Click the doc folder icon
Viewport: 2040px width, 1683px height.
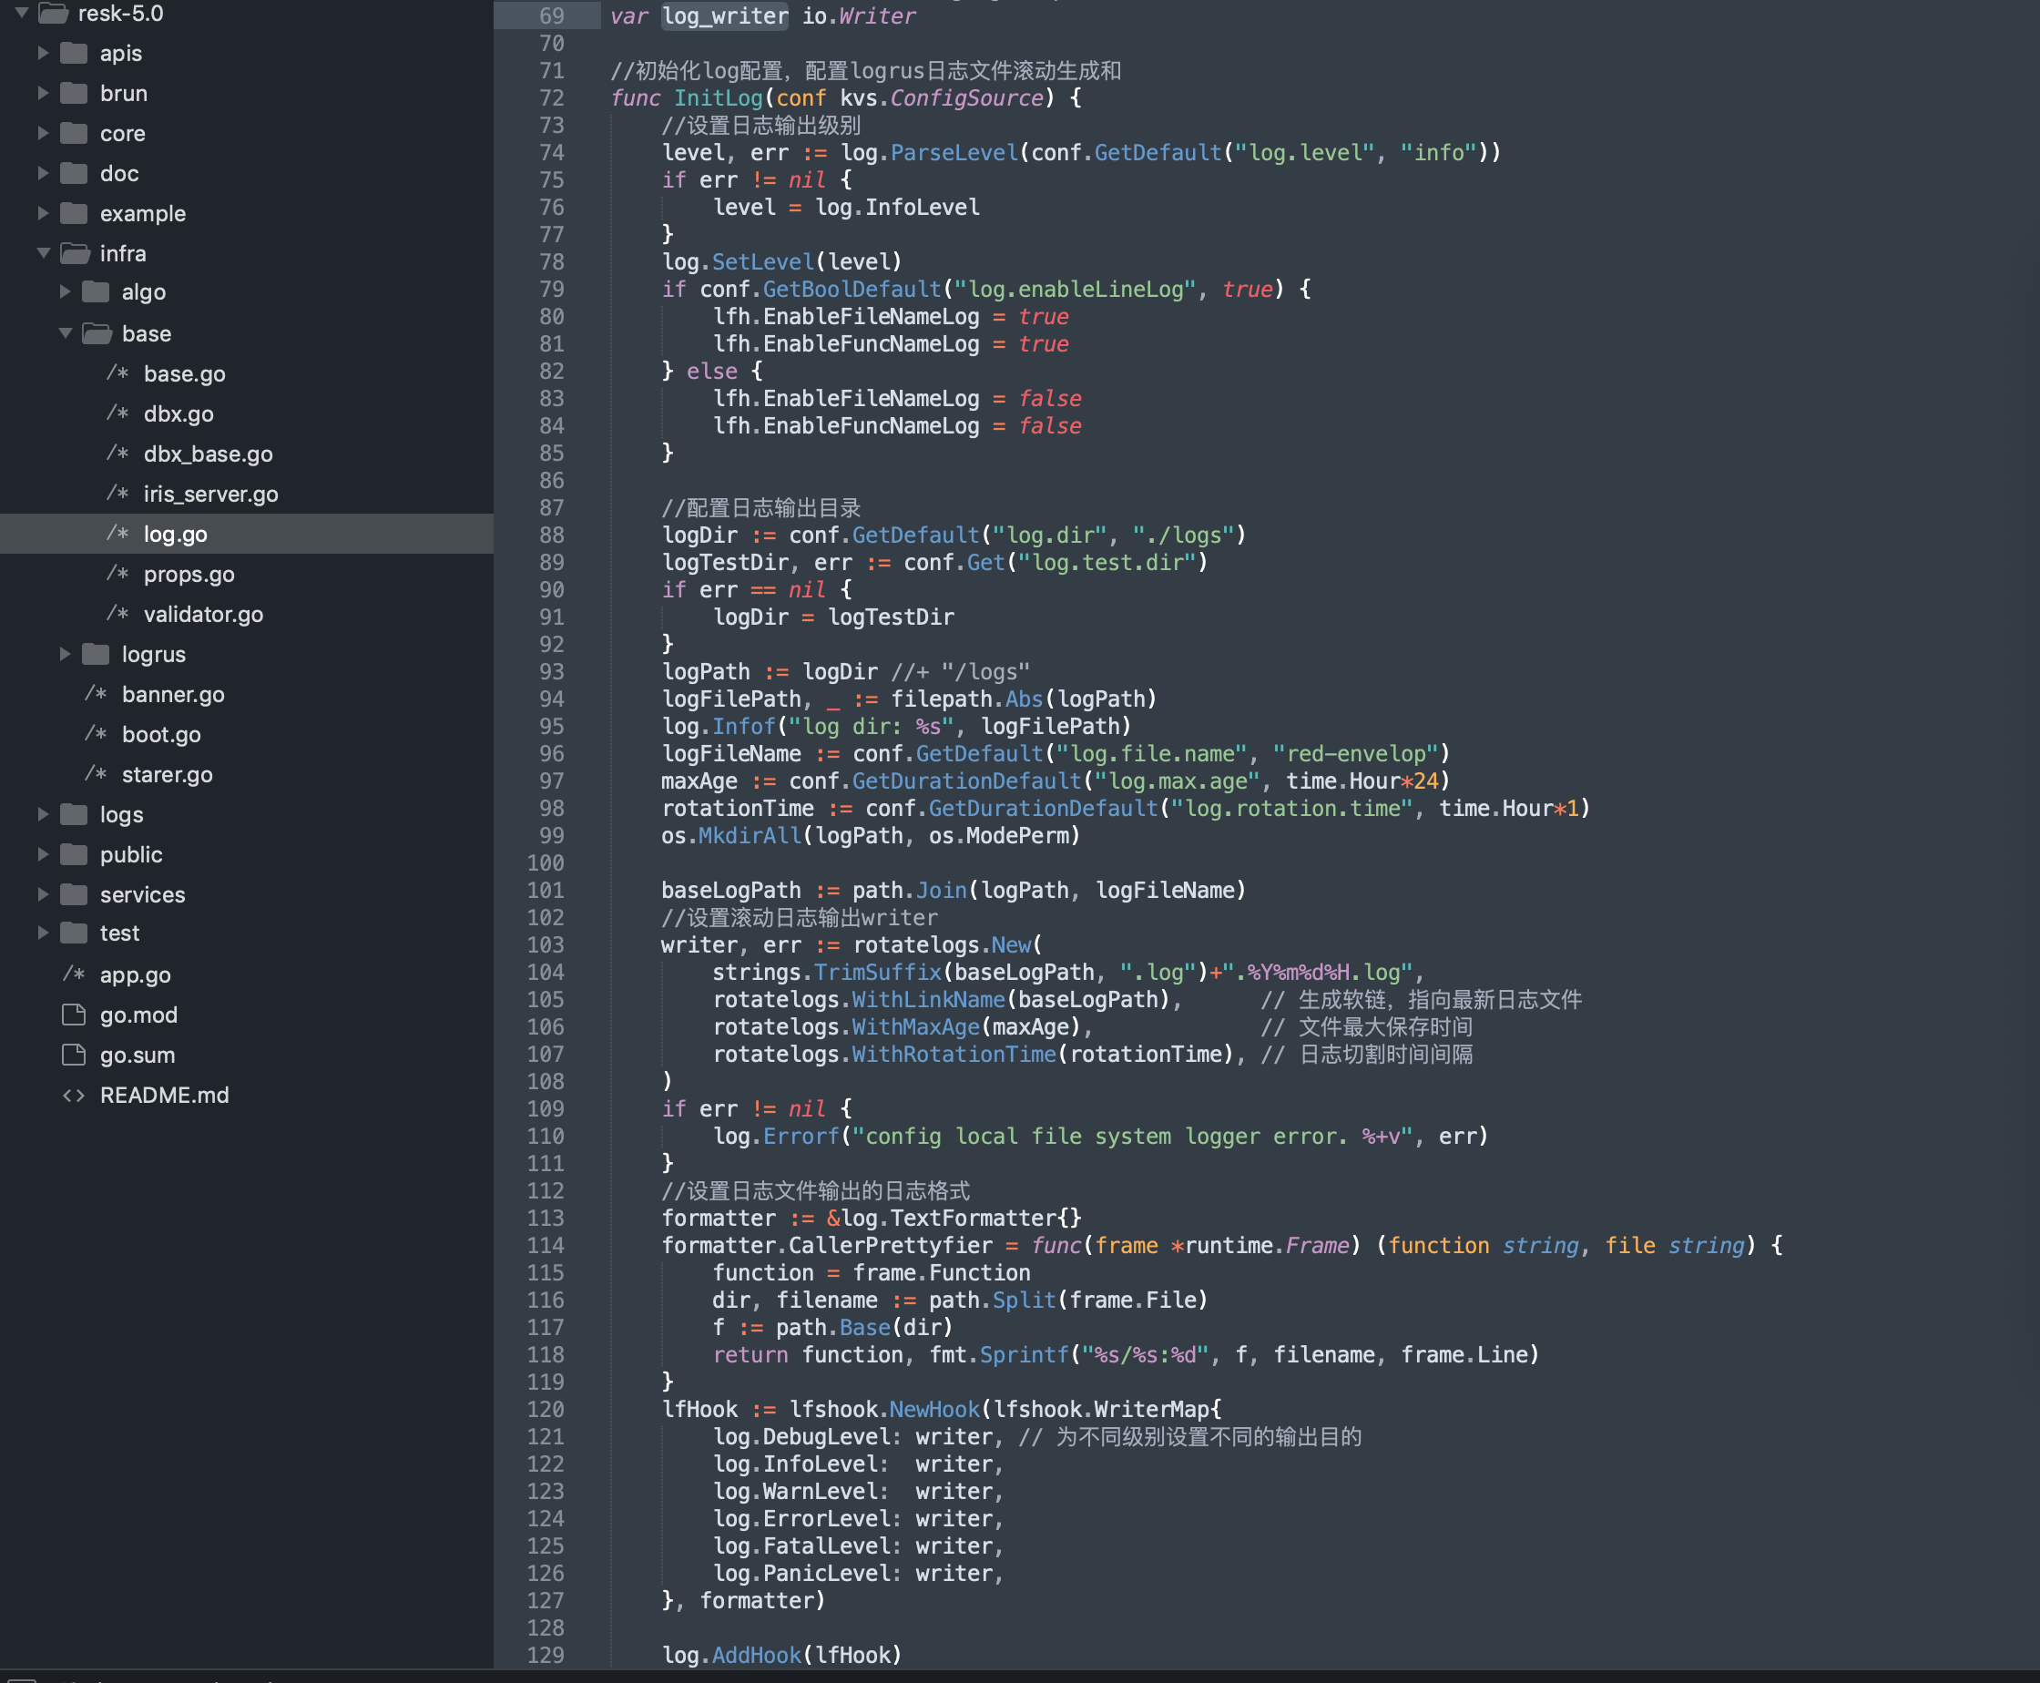[74, 172]
